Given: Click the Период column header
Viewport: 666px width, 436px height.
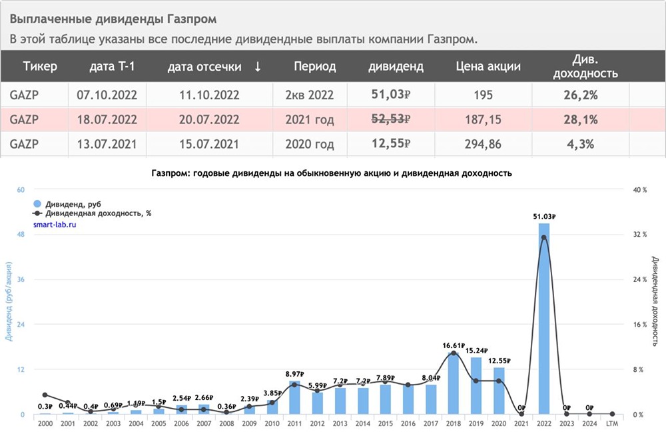Looking at the screenshot, I should pos(314,67).
